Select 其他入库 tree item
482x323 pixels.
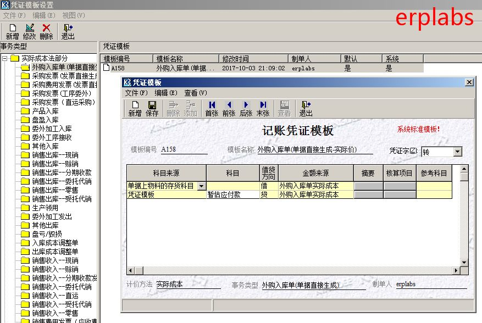pyautogui.click(x=45, y=146)
